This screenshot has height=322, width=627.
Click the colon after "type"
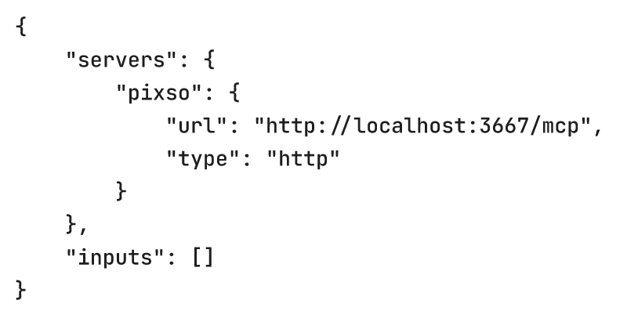coord(247,161)
